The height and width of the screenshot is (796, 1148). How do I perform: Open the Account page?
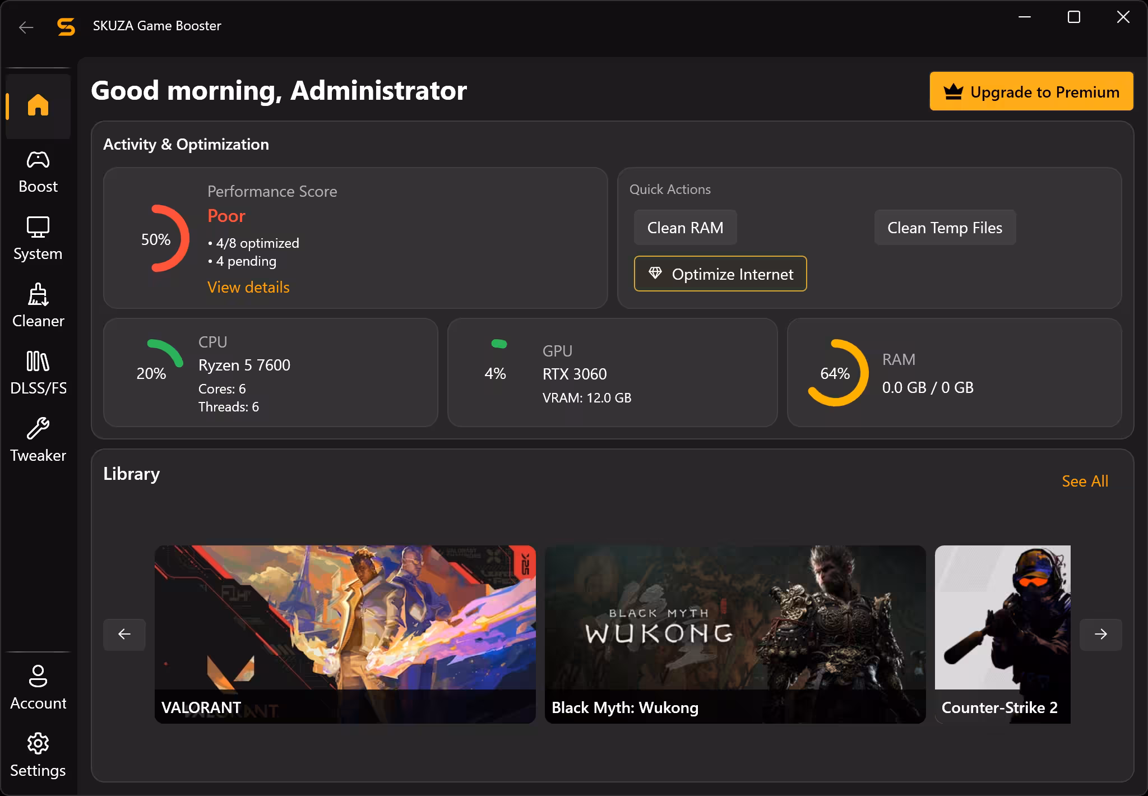point(38,688)
